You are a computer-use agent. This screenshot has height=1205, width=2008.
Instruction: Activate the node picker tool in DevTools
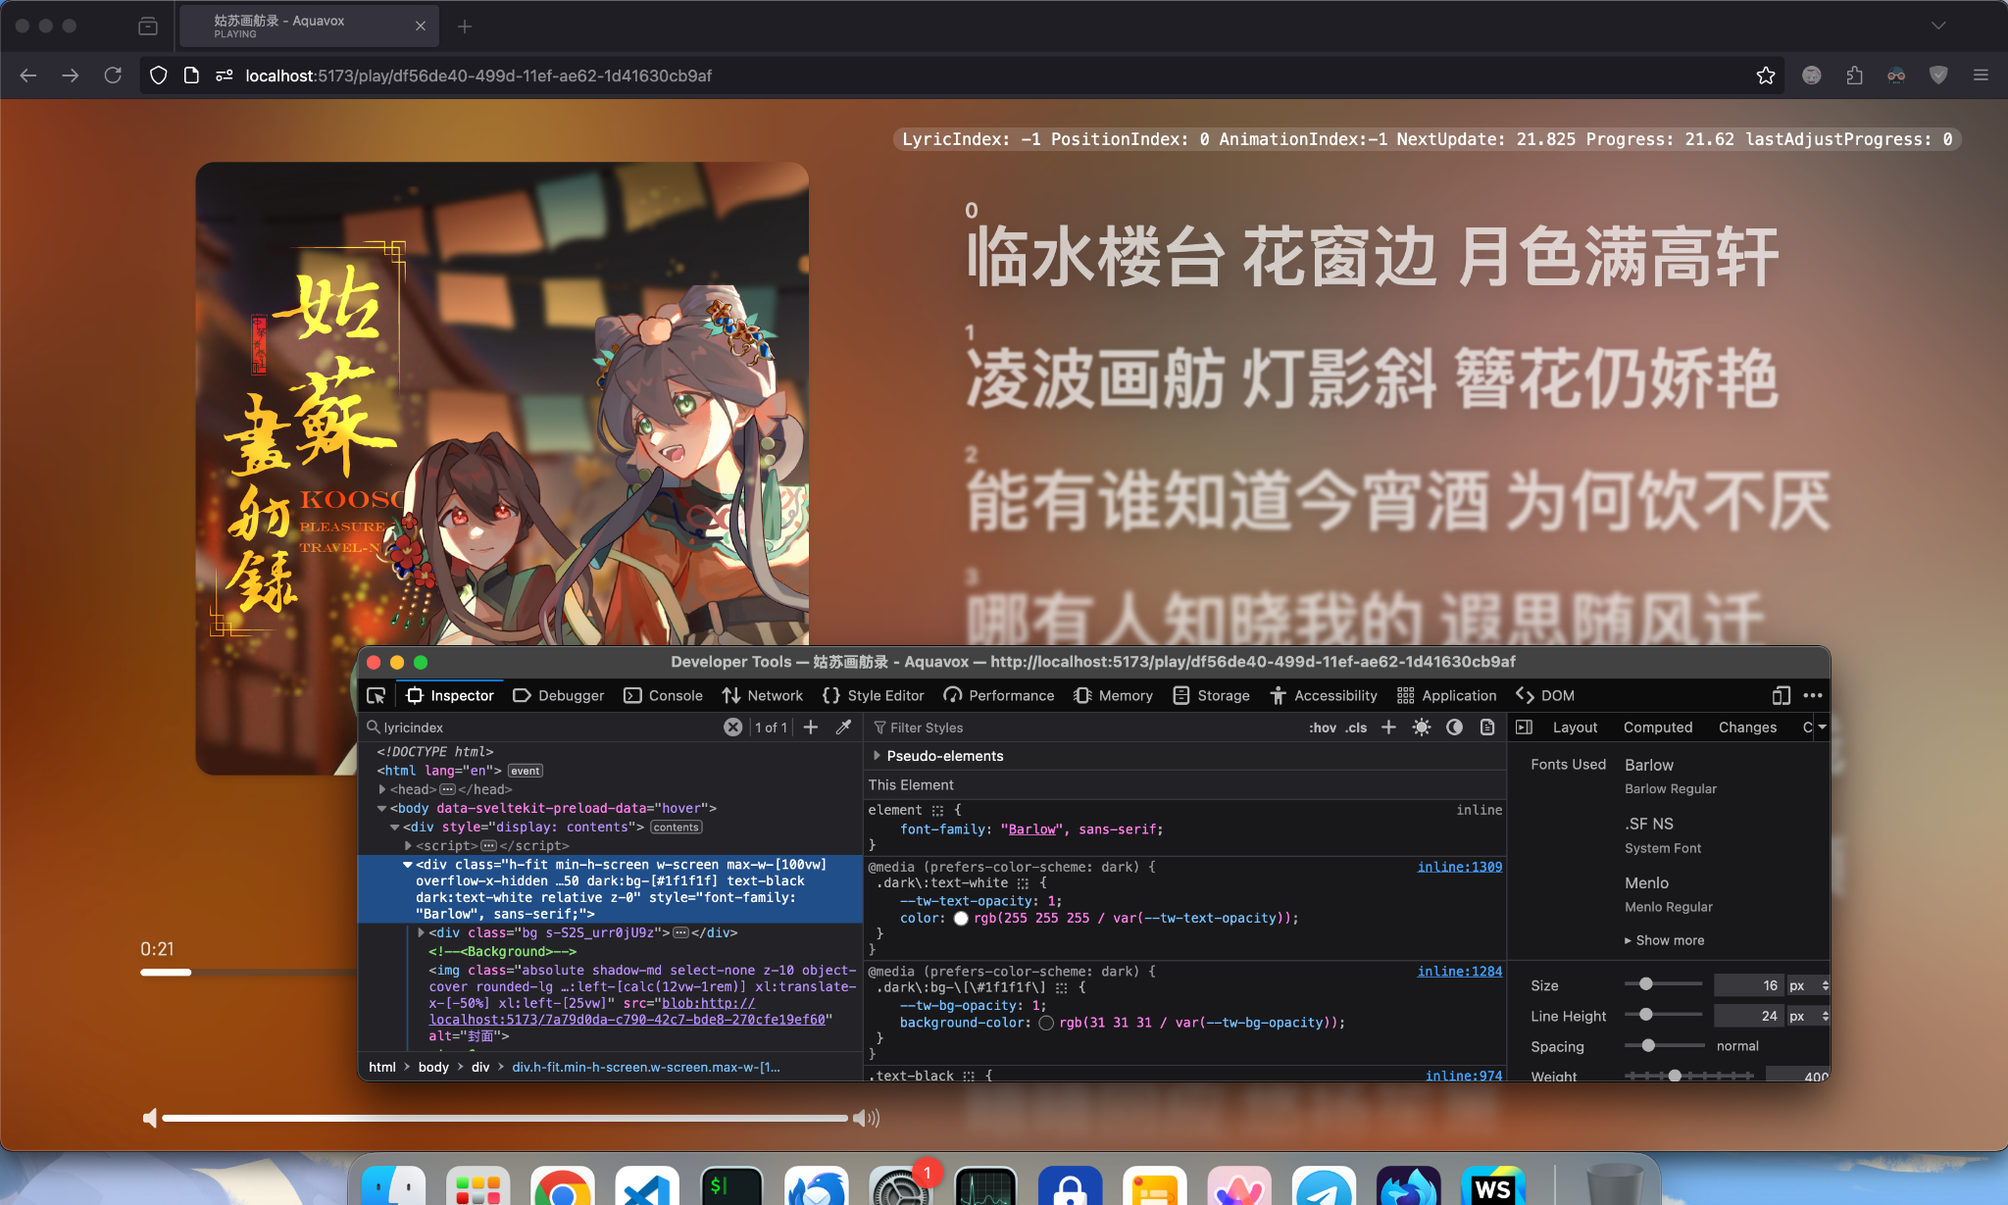tap(376, 695)
